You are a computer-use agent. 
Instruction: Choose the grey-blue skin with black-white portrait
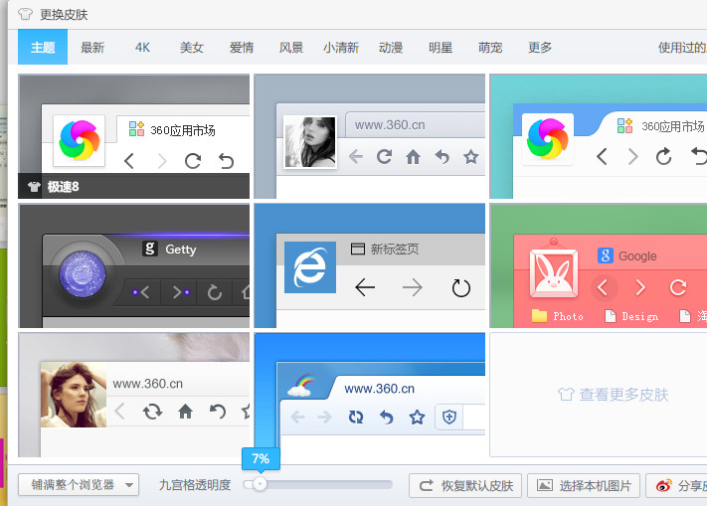click(x=369, y=136)
